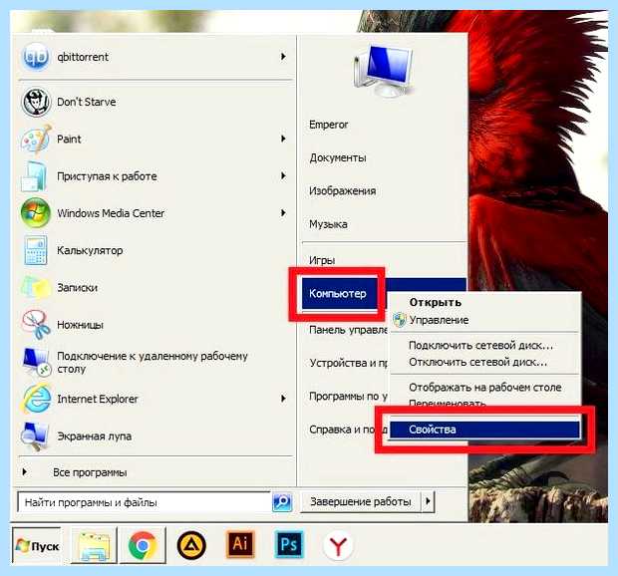
Task: Open the Paint palette icon
Action: [36, 140]
